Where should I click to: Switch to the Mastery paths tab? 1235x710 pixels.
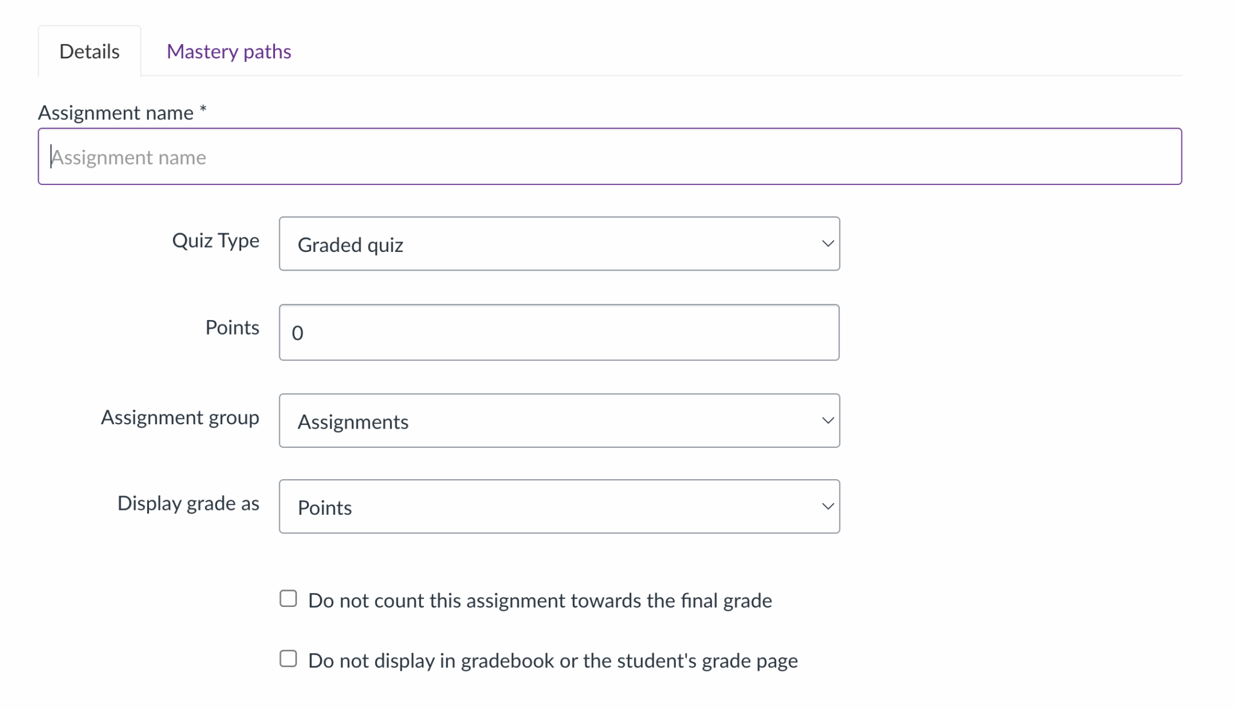(229, 52)
